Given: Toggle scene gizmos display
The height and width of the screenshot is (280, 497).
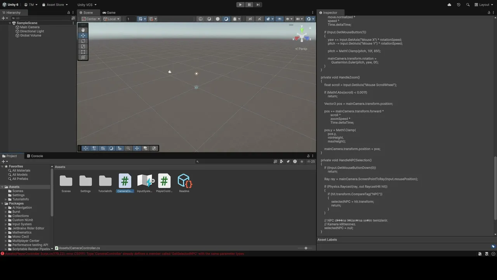Looking at the screenshot, I should tap(309, 19).
